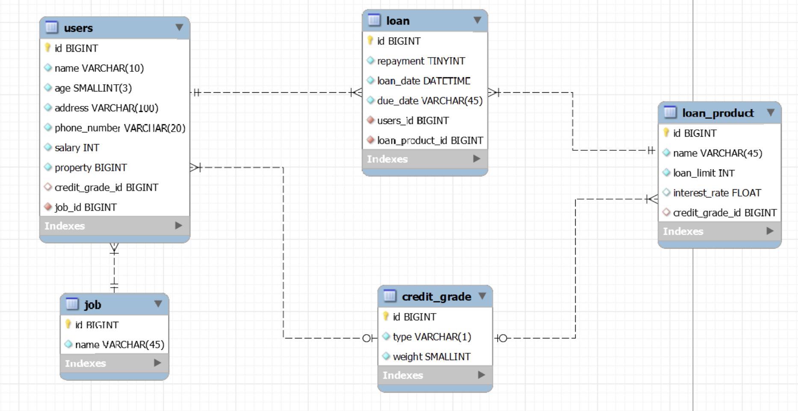Select the loan_date DATETIME column

pyautogui.click(x=425, y=81)
